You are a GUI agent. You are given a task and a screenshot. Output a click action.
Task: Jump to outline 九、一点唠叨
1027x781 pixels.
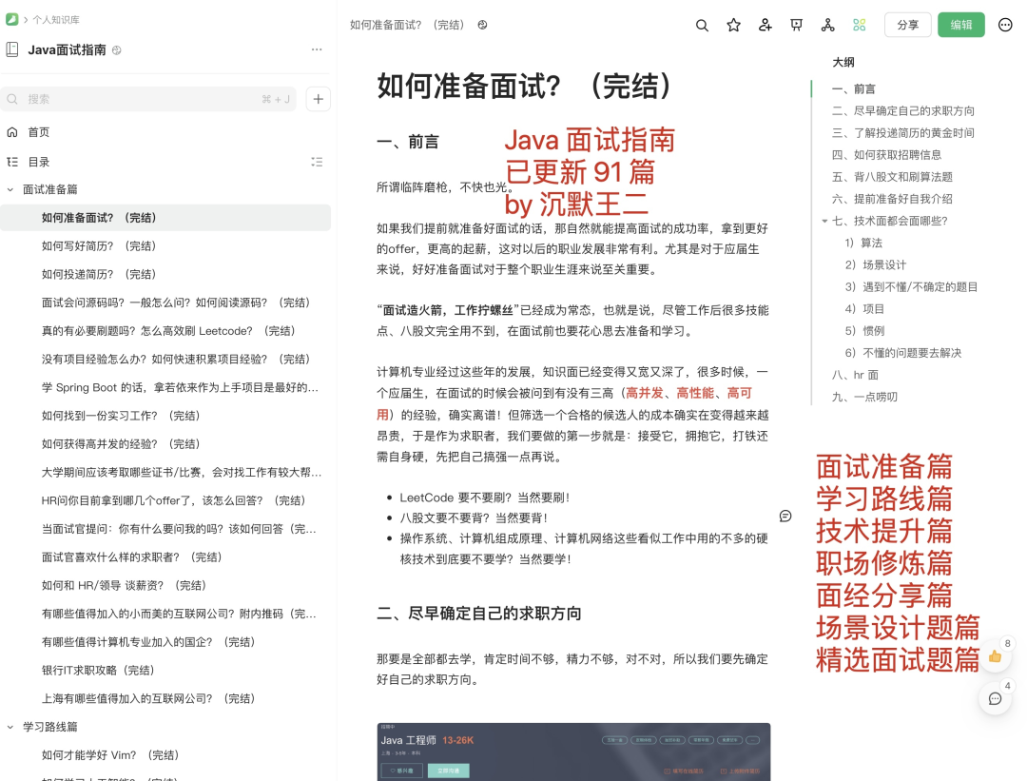pyautogui.click(x=864, y=397)
